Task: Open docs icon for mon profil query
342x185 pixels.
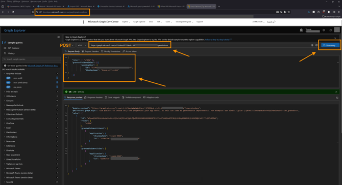Action: point(57,78)
